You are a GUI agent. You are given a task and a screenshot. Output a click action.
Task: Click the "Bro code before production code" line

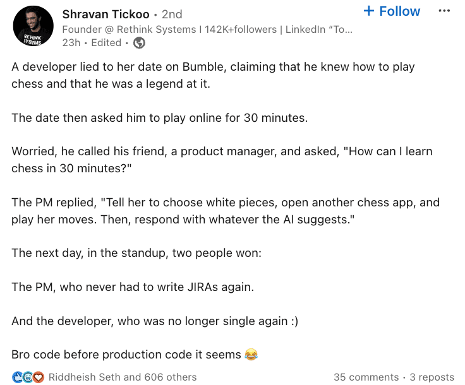pos(126,355)
